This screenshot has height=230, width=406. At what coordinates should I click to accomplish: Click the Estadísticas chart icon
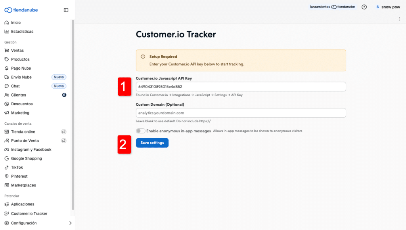7,32
